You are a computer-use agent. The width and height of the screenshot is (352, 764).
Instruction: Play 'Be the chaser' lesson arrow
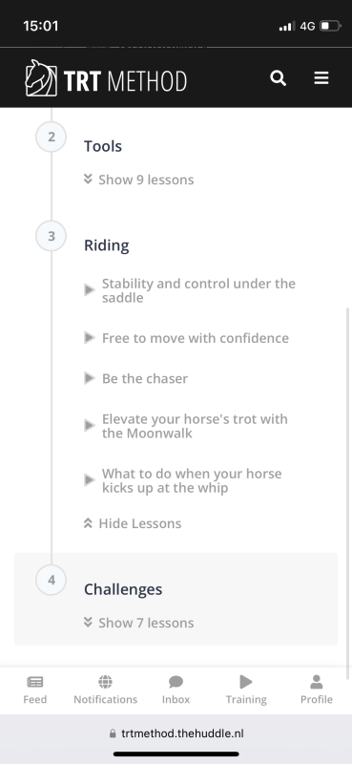point(89,378)
